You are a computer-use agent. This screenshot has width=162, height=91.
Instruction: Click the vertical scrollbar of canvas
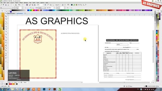(x=153, y=47)
